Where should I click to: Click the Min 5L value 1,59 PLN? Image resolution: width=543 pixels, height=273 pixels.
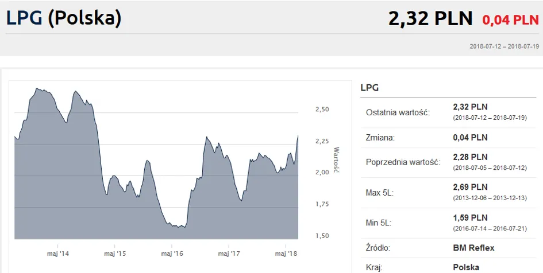470,217
